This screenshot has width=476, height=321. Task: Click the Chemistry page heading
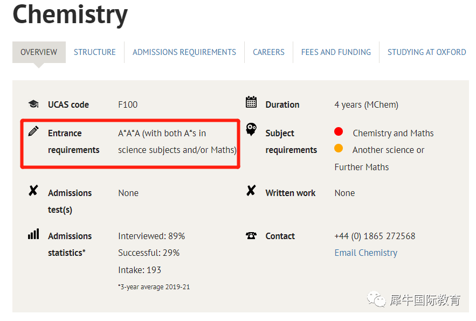coord(70,15)
